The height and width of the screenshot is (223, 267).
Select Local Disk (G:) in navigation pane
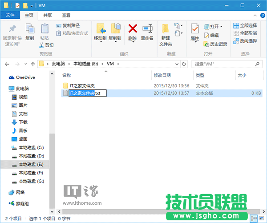28,181
